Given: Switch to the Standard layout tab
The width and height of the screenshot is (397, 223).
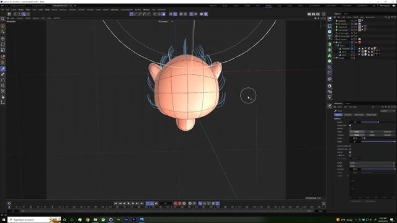Looking at the screenshot, I should pos(213,6).
